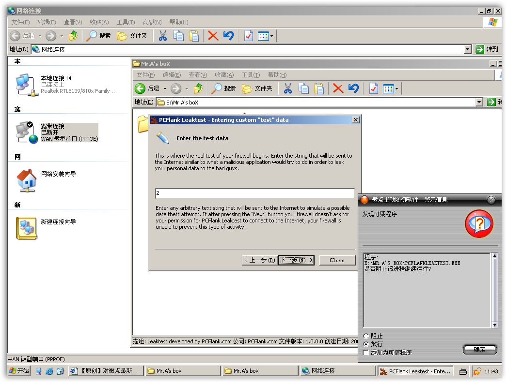The height and width of the screenshot is (383, 507).
Task: Click 下一步(N) button in PCFlank Leaktest
Action: click(296, 260)
